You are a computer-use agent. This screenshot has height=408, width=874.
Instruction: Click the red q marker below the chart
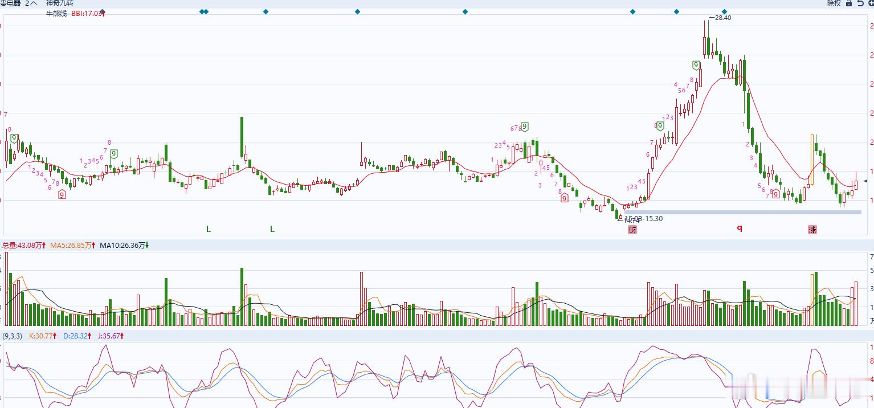(740, 228)
